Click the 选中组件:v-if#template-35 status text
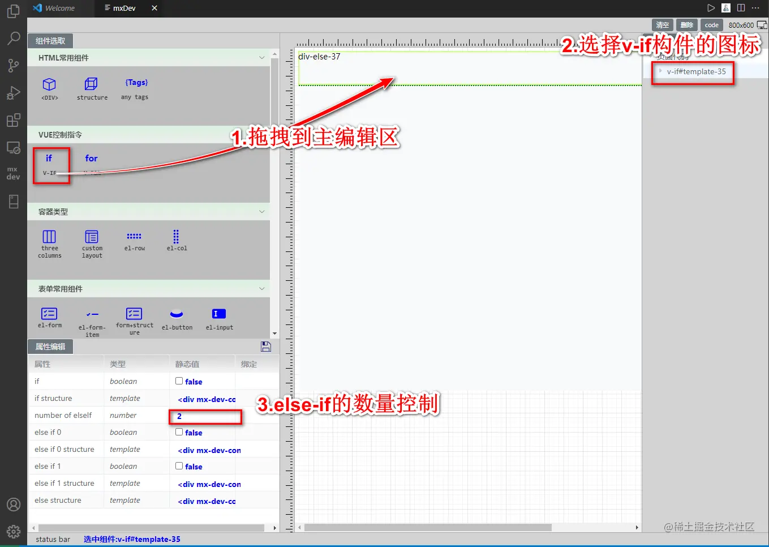This screenshot has height=547, width=769. (132, 539)
